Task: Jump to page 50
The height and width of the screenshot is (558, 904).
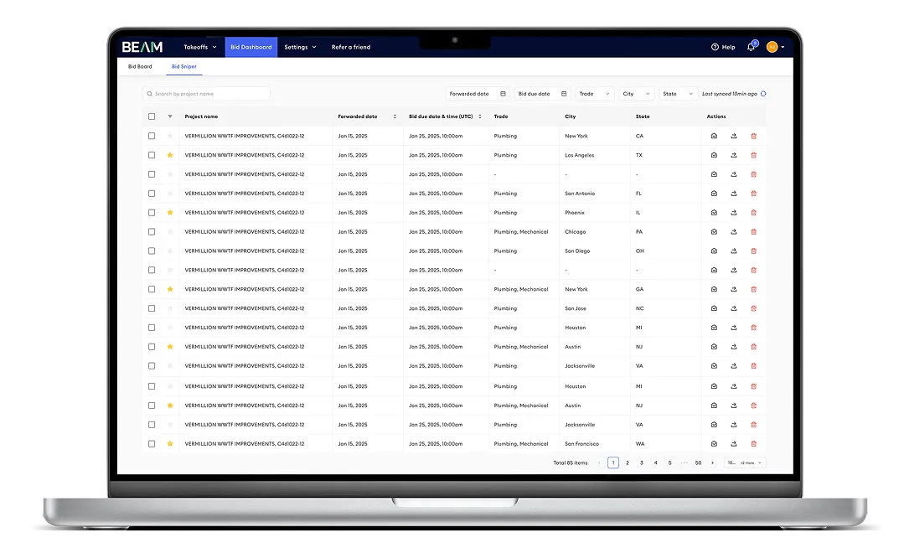Action: pos(698,462)
